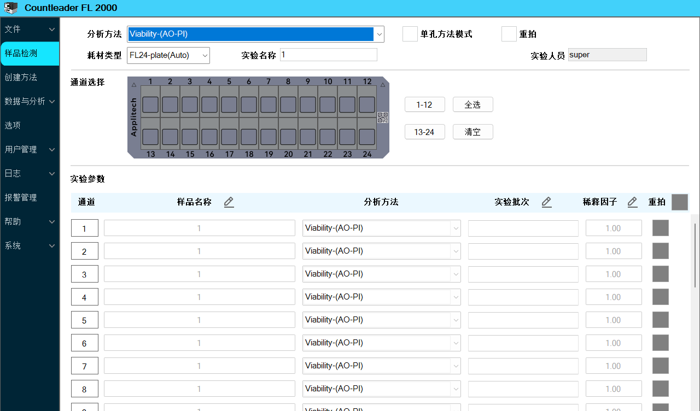
Task: Open channel 1 分析方法 dropdown
Action: [x=382, y=228]
